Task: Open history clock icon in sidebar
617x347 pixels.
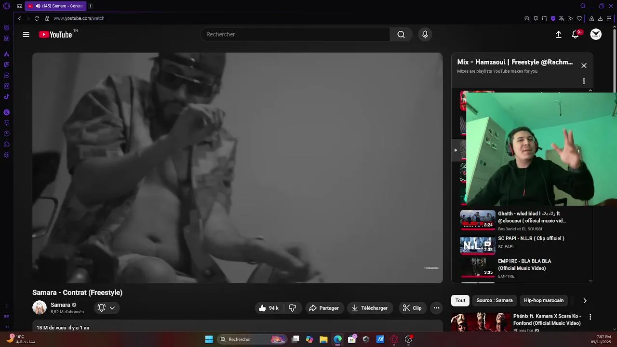Action: click(6, 133)
